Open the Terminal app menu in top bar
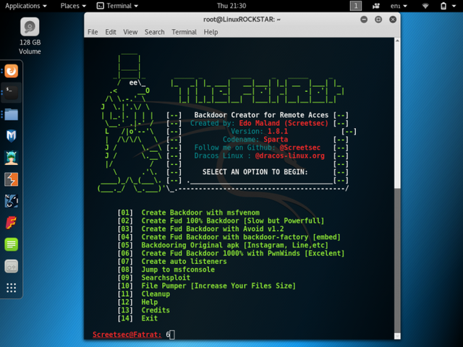 [117, 6]
